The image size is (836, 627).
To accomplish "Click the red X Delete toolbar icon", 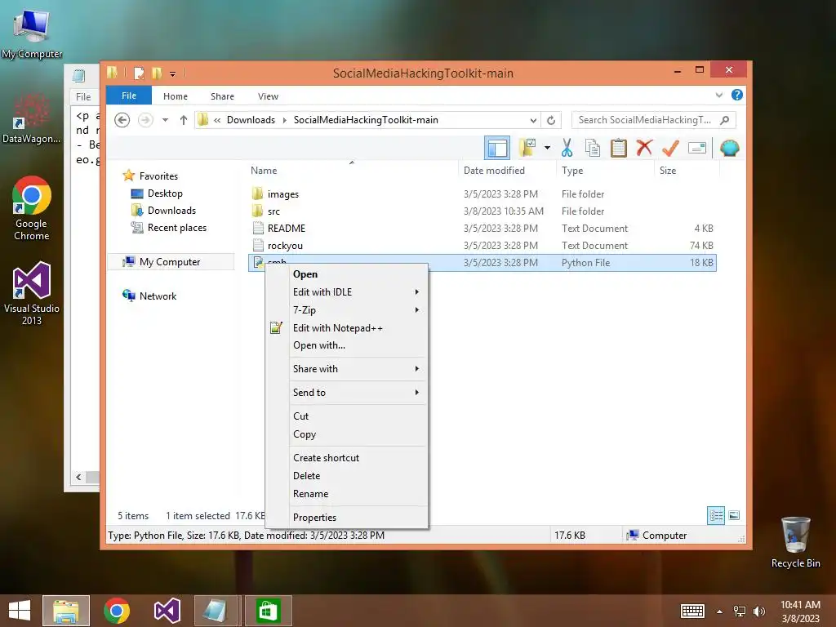I will click(644, 148).
